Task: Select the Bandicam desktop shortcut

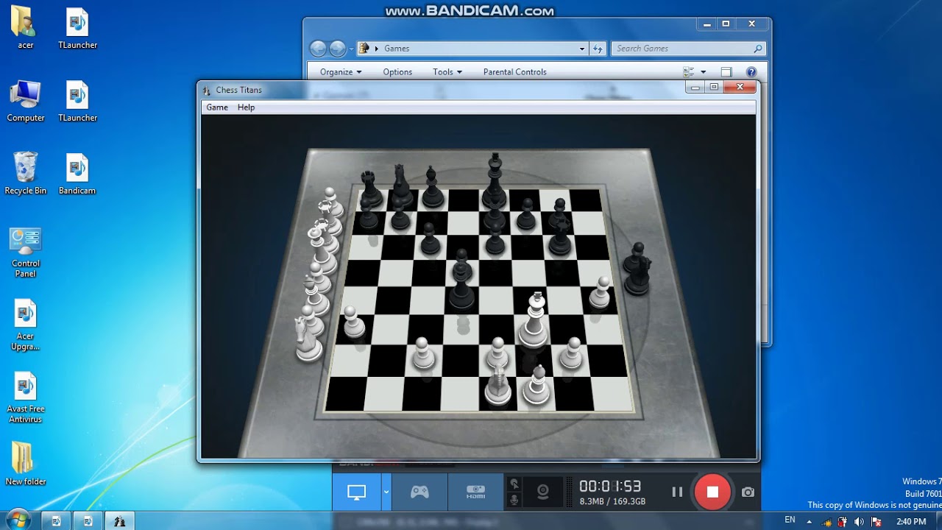Action: (x=77, y=174)
